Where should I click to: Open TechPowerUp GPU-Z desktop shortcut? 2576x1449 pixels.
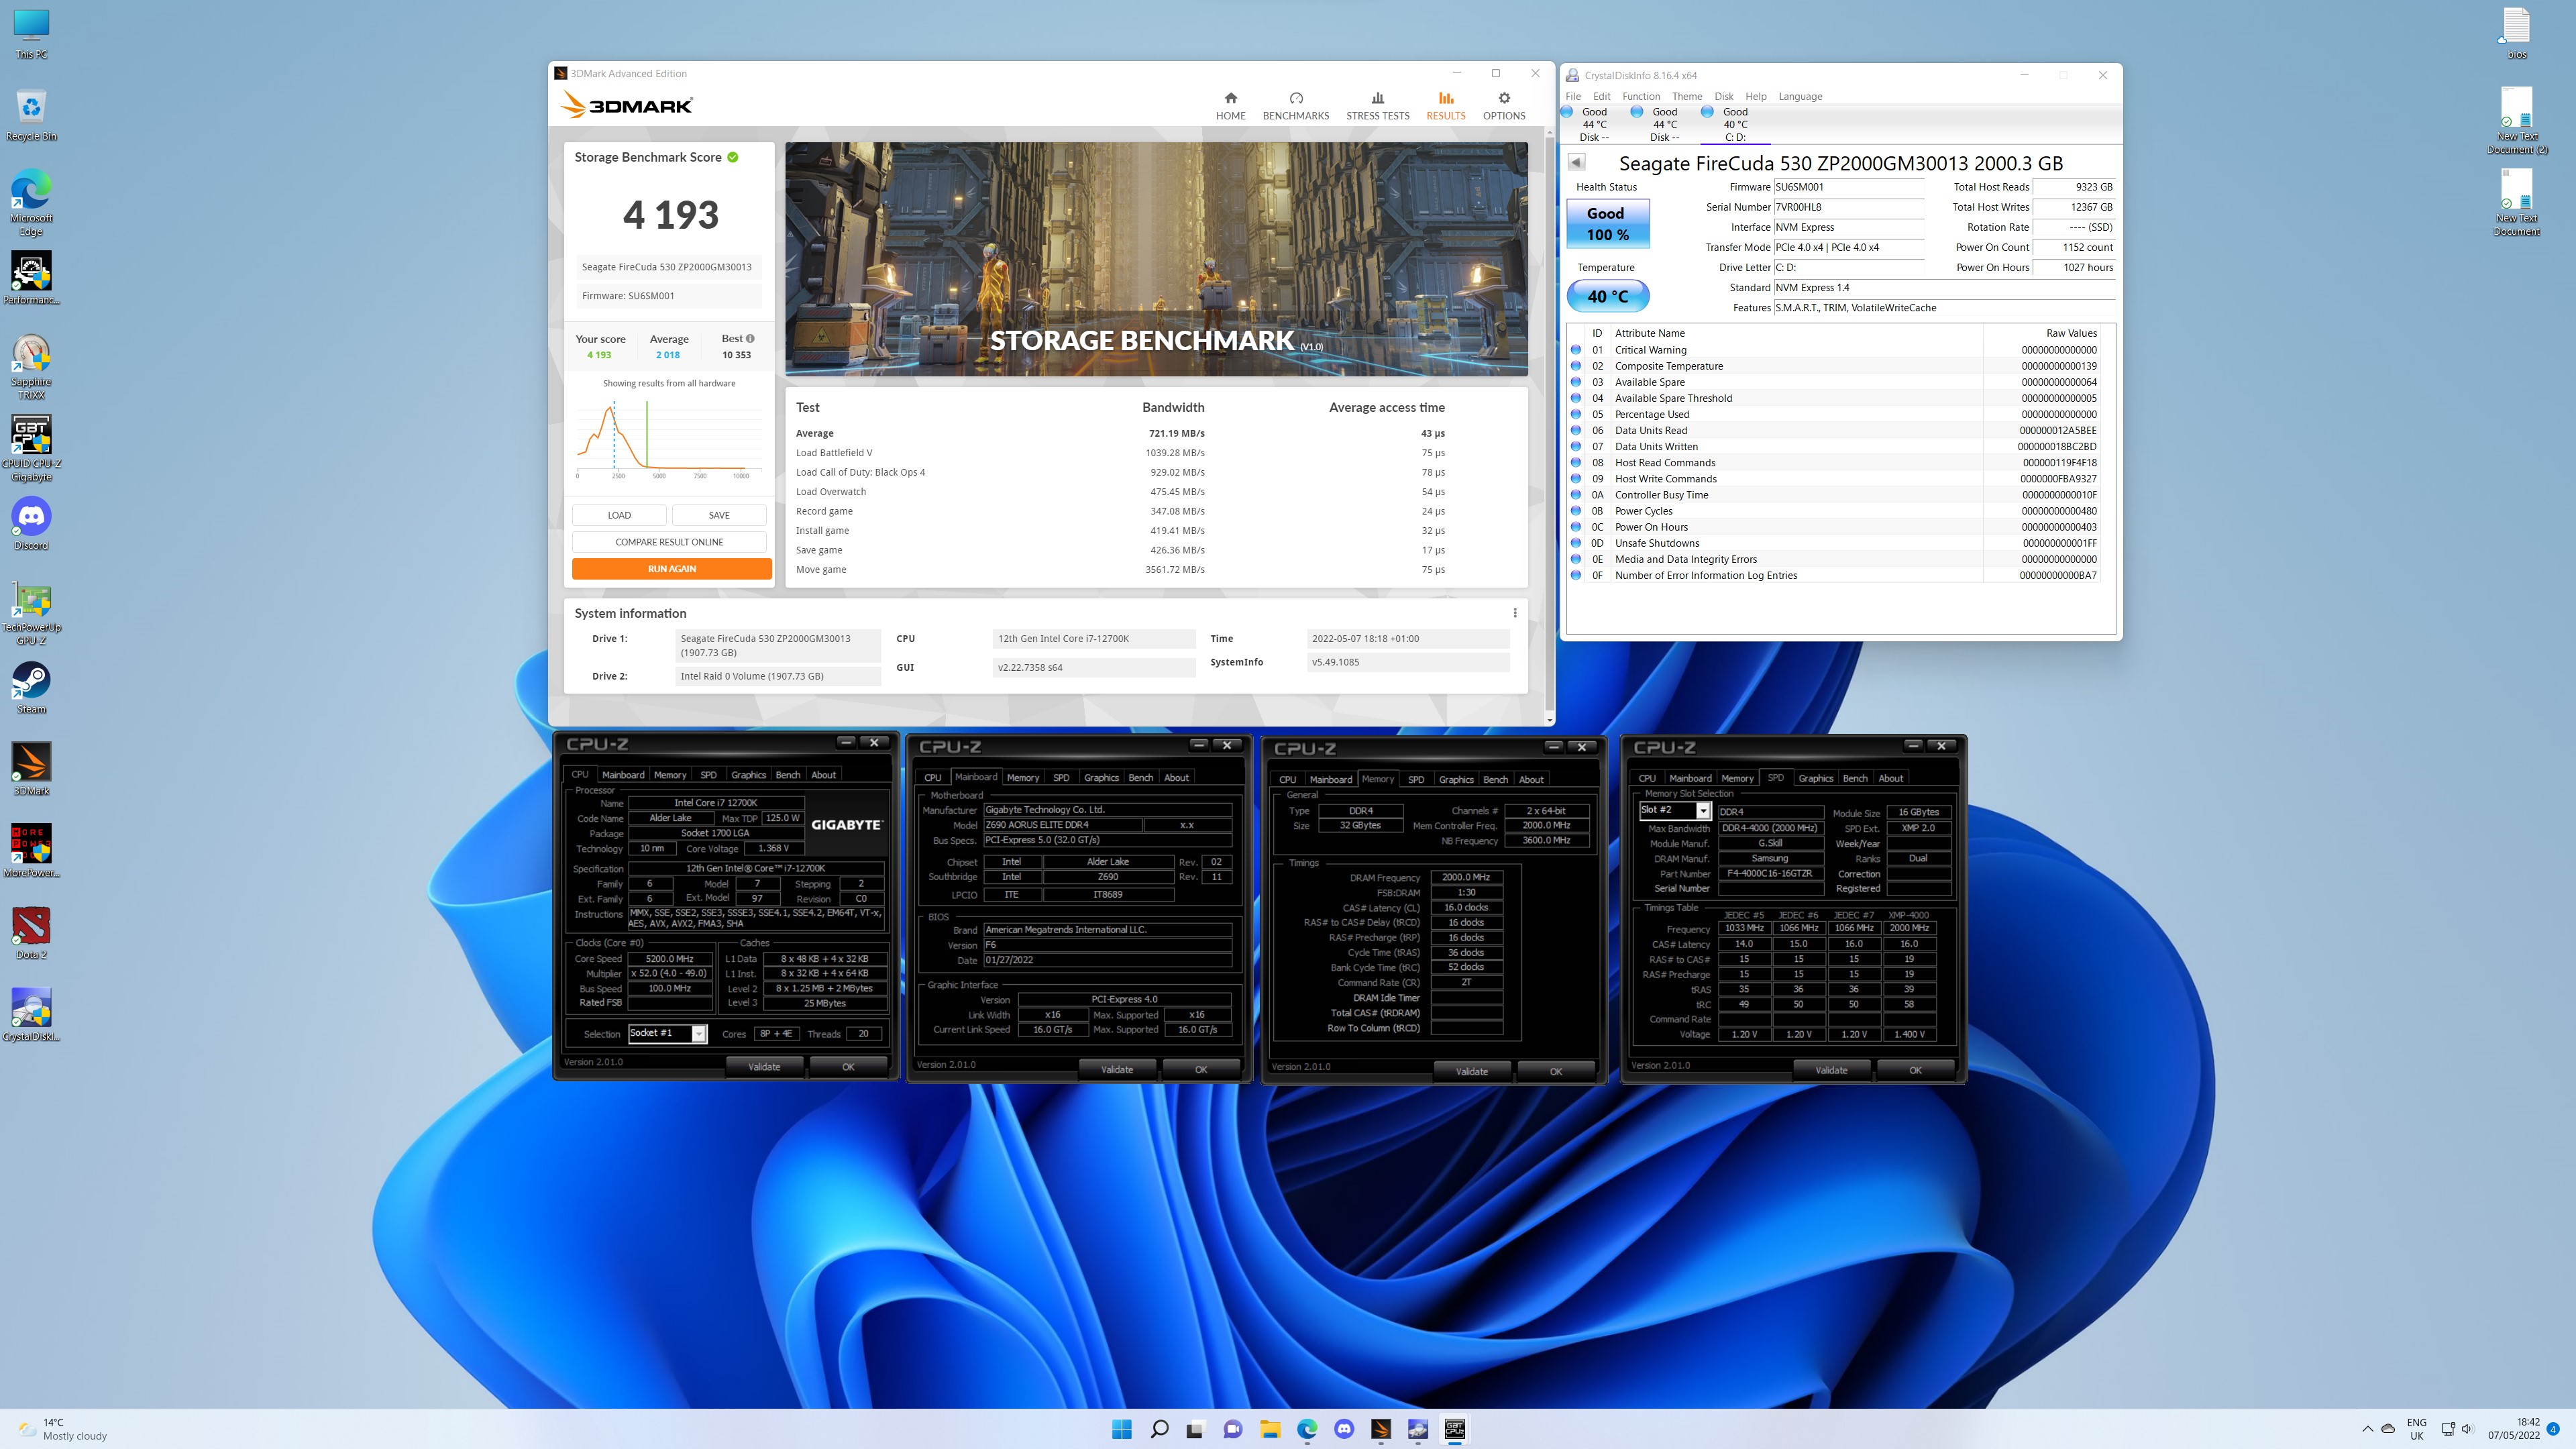[31, 613]
